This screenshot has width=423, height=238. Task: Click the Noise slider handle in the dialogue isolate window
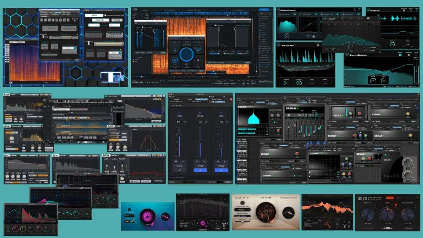click(221, 145)
